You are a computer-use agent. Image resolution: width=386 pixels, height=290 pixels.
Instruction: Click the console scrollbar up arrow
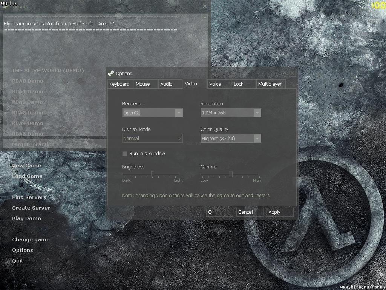(205, 17)
